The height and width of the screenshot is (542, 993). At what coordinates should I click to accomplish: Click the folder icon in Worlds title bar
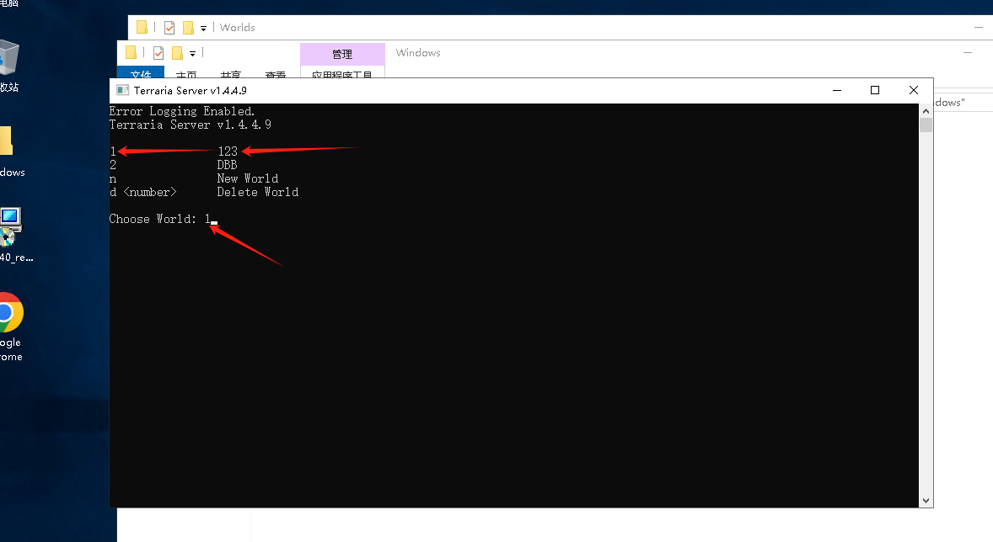coord(142,27)
